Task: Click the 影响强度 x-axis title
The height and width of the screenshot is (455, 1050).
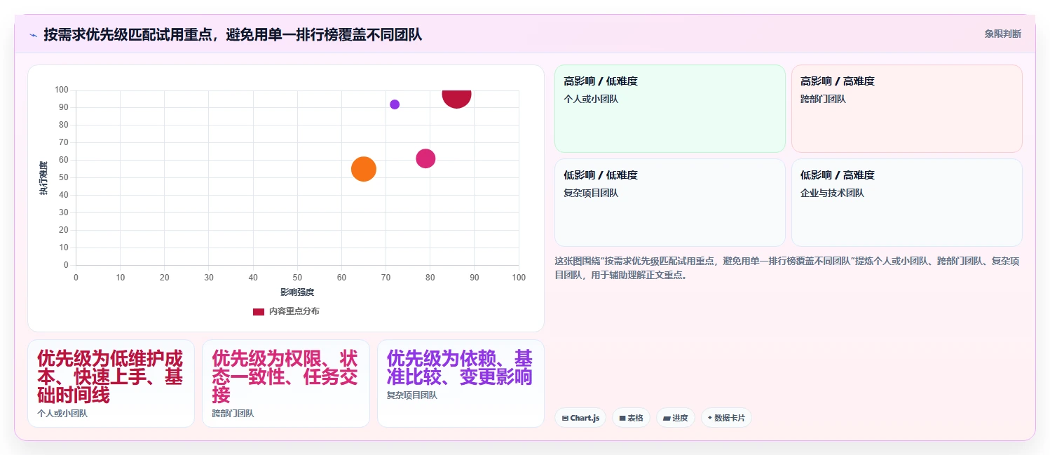Action: tap(297, 292)
